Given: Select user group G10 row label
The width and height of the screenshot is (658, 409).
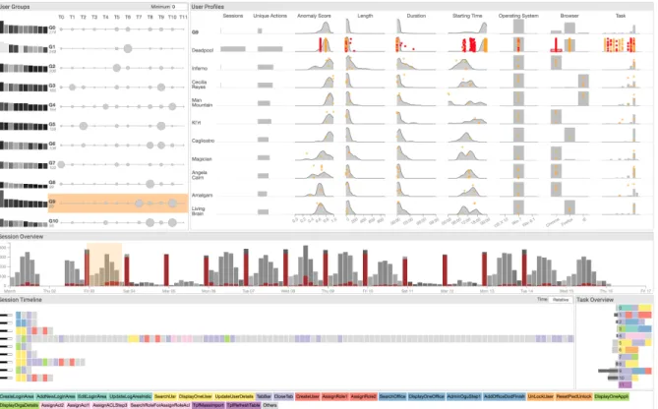Looking at the screenshot, I should (x=53, y=221).
